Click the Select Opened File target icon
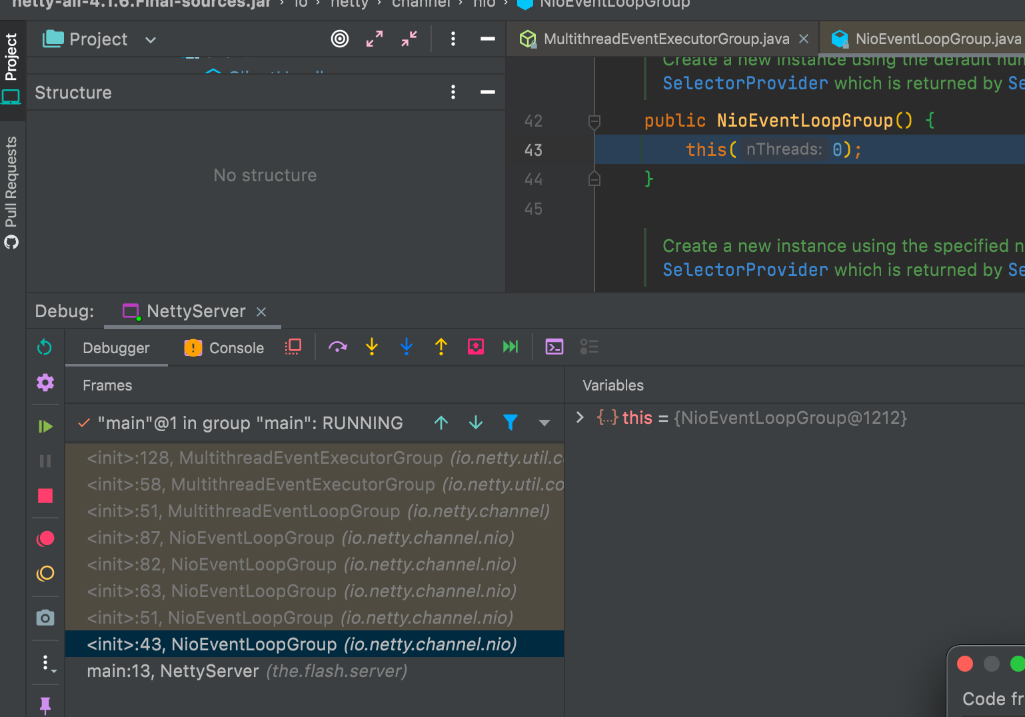 [x=340, y=39]
